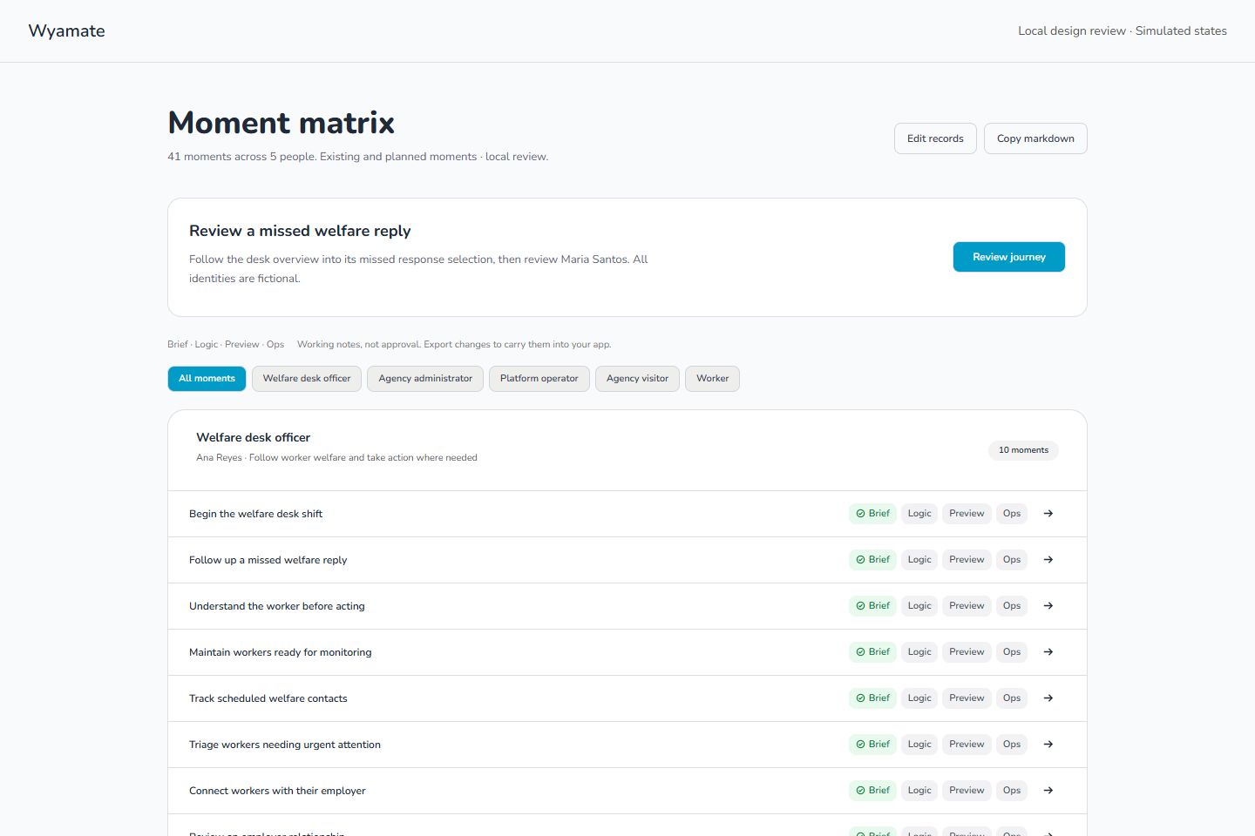The image size is (1255, 836).
Task: Open Brief for Maintain workers ready for monitoring
Action: [872, 652]
